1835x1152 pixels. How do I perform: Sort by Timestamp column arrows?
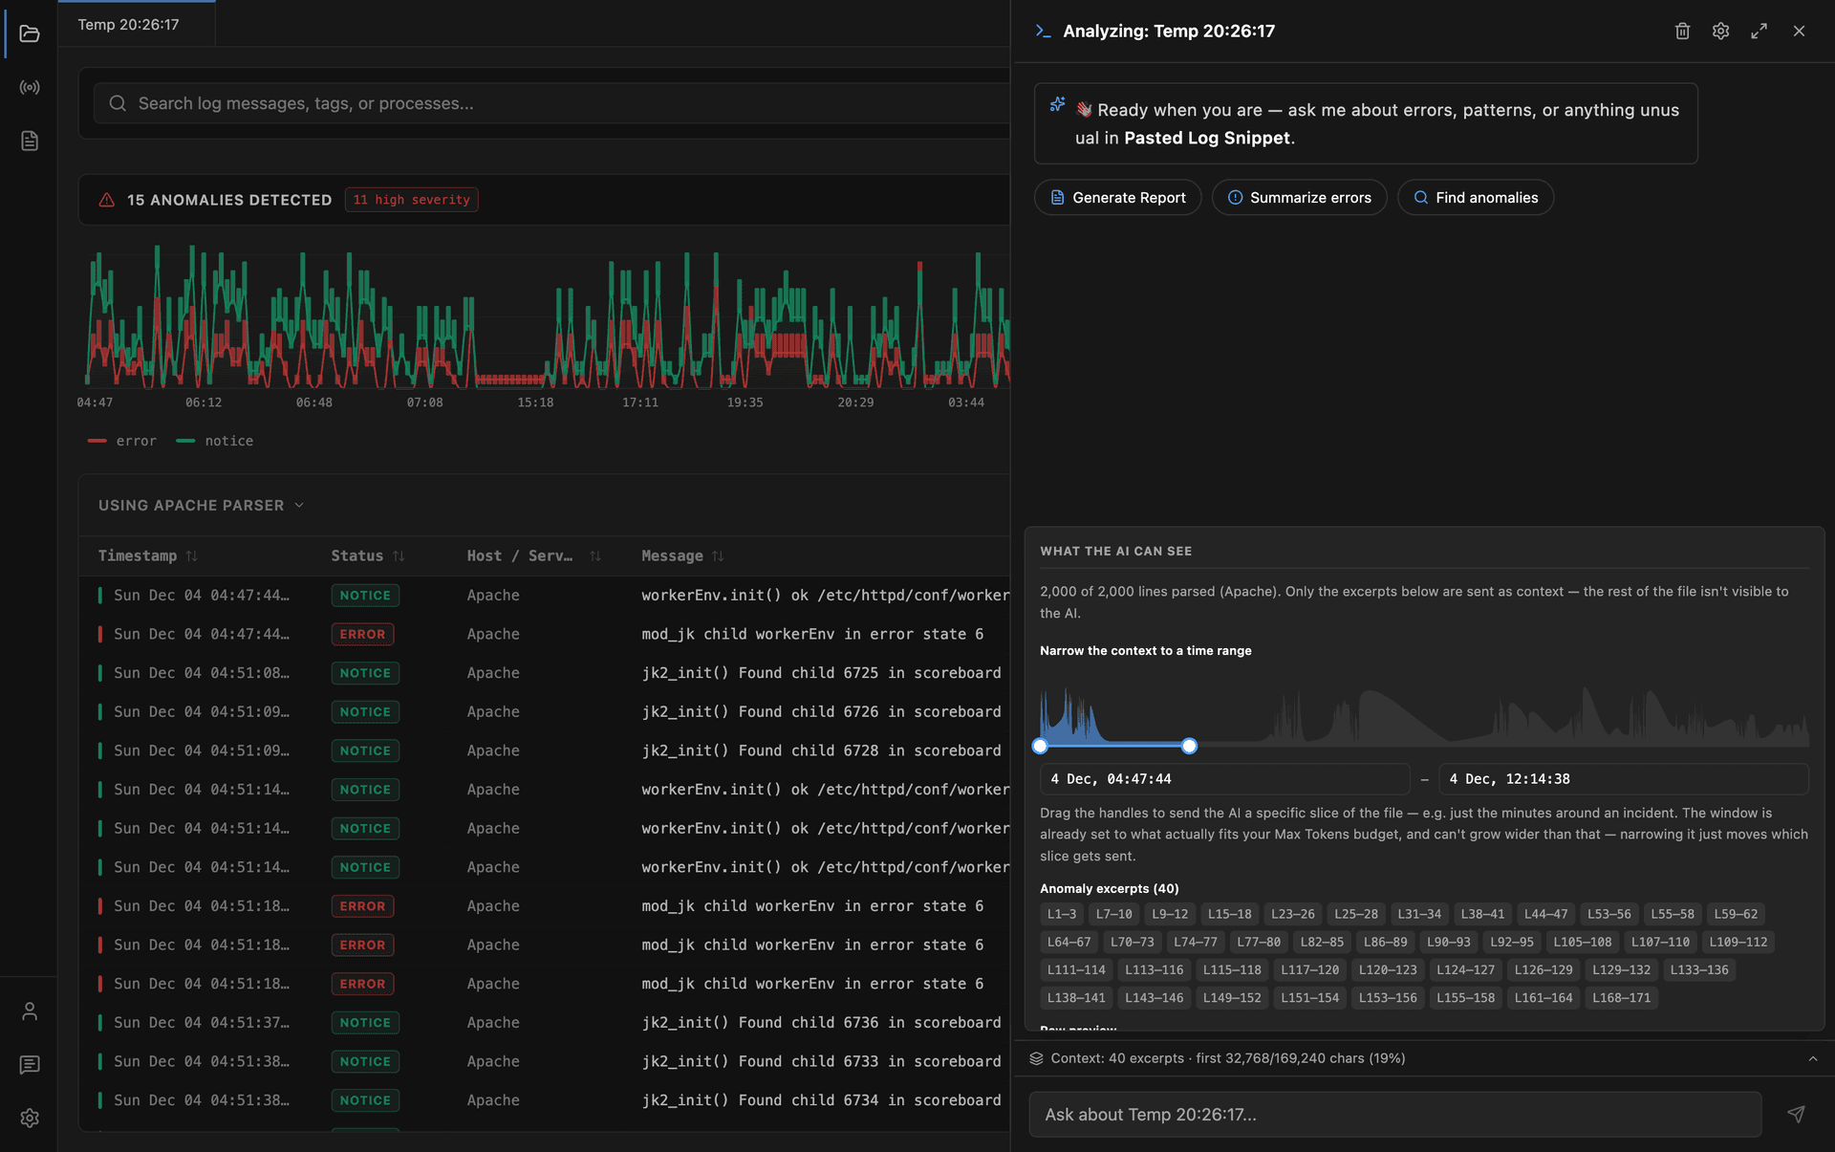(192, 556)
